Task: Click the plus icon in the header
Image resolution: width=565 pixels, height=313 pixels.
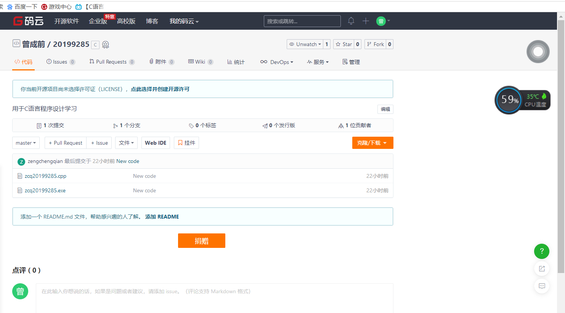Action: 366,21
